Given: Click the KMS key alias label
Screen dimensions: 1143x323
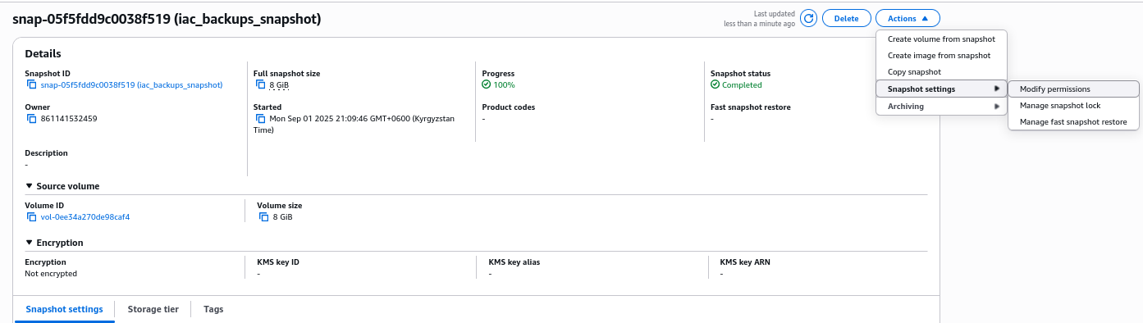Looking at the screenshot, I should (x=514, y=262).
